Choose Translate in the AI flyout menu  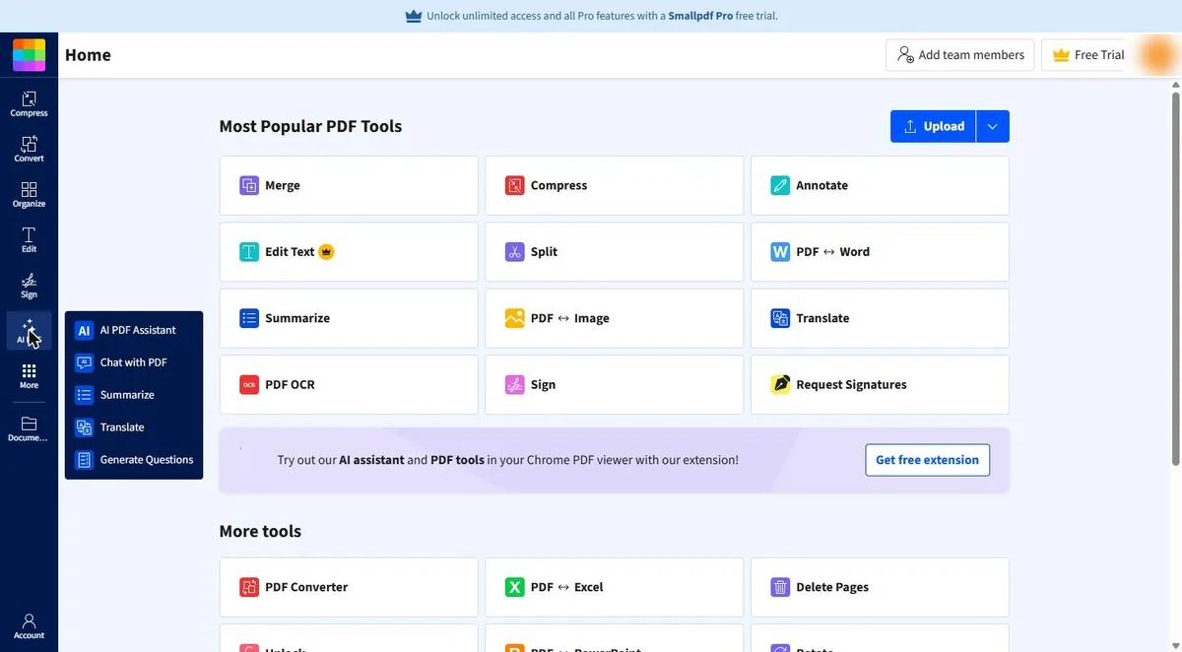tap(134, 427)
